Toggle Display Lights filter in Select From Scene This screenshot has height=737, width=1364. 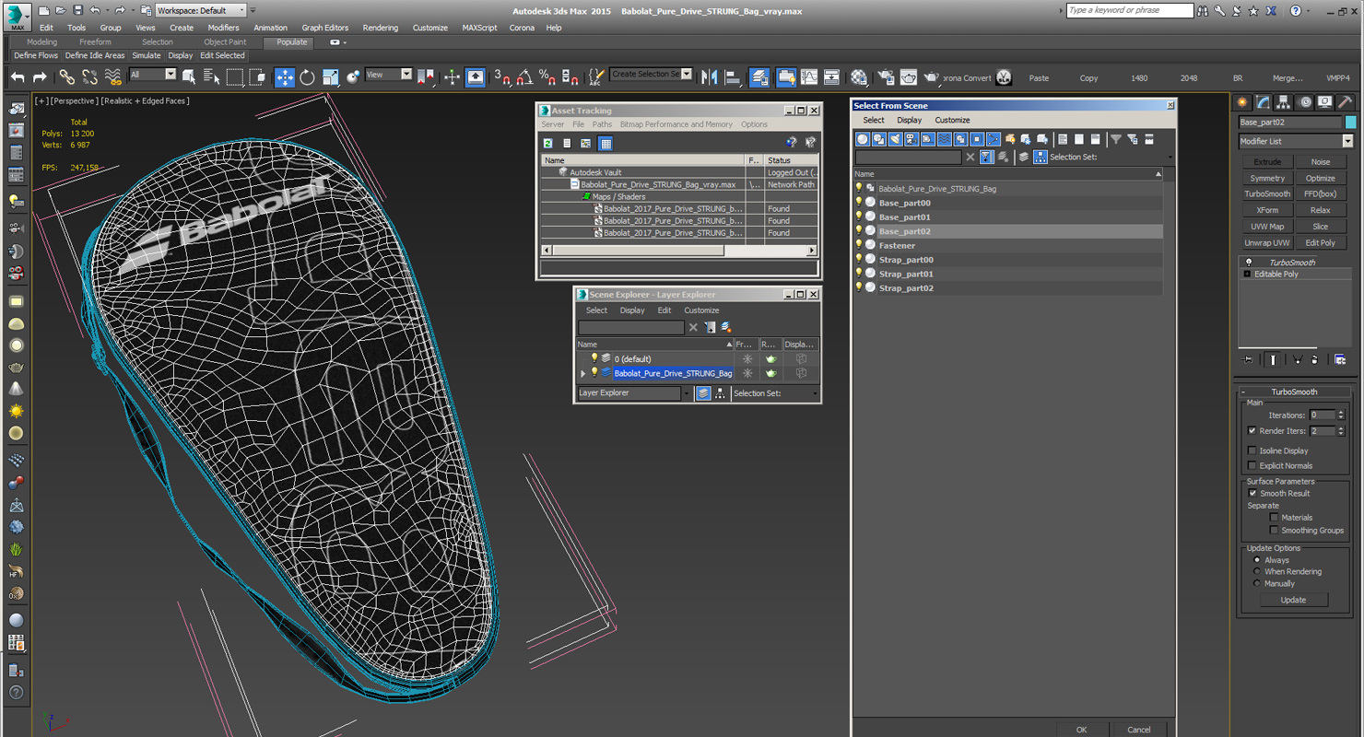click(x=895, y=139)
